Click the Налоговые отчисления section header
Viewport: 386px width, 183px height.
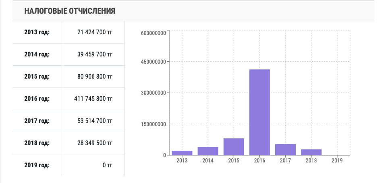pos(70,11)
